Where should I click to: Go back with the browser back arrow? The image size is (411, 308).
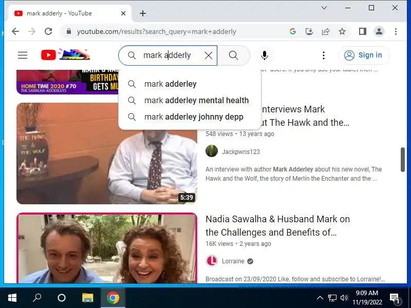(x=15, y=31)
